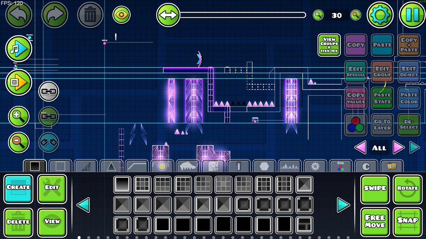
Task: Toggle Rotate mode
Action: [408, 189]
